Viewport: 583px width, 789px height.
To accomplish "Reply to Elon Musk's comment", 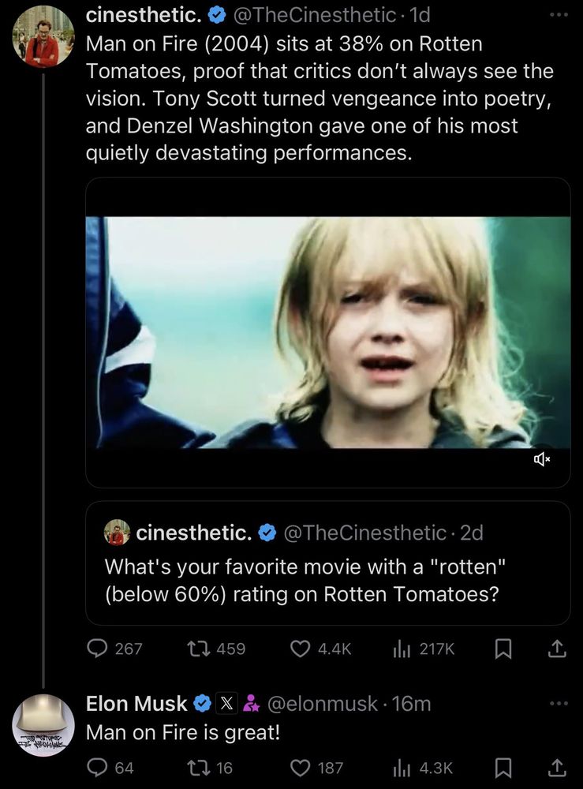I will click(97, 767).
